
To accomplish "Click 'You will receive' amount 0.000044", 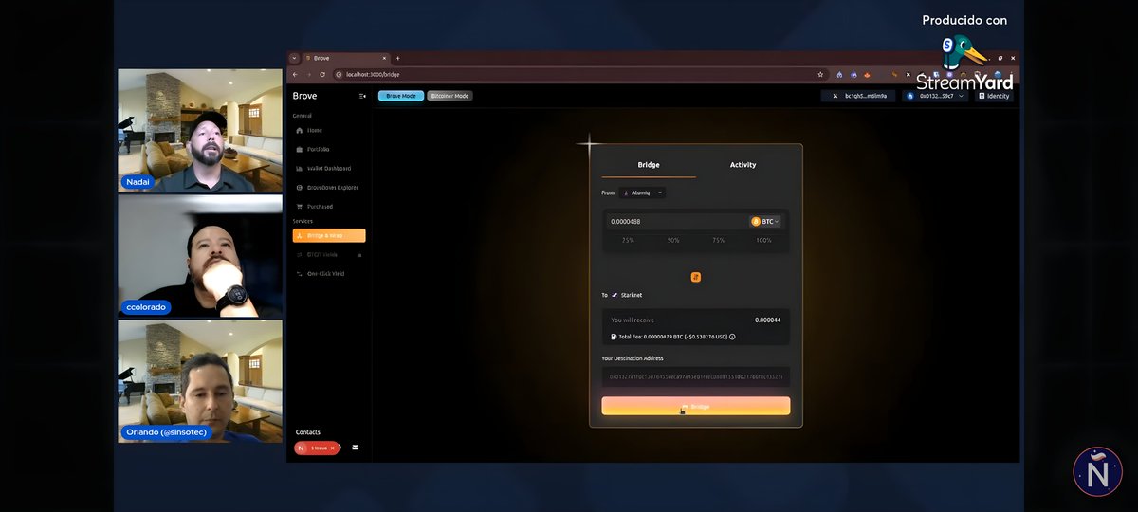I will [x=767, y=320].
